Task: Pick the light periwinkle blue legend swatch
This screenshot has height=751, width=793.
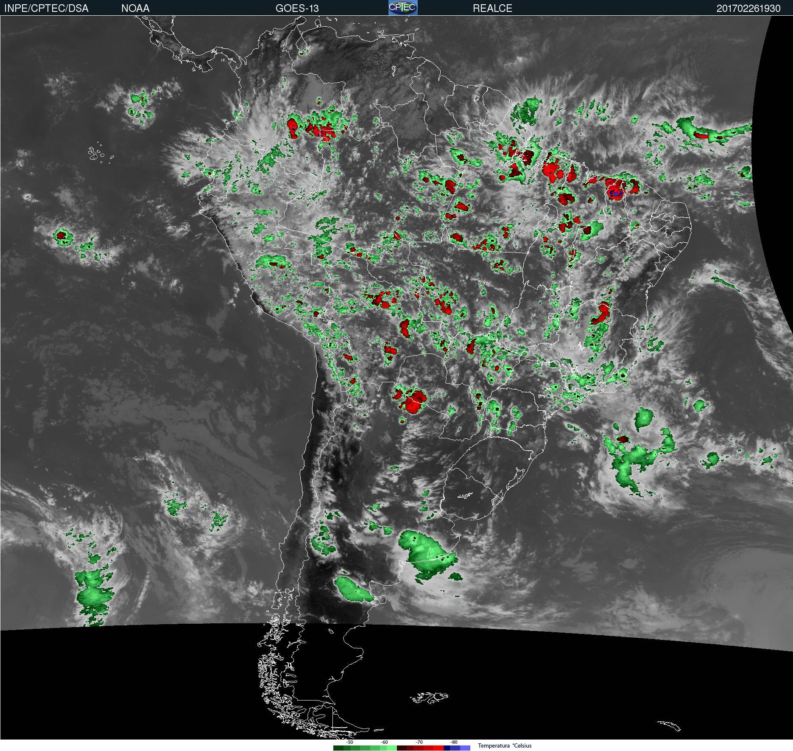Action: click(465, 748)
